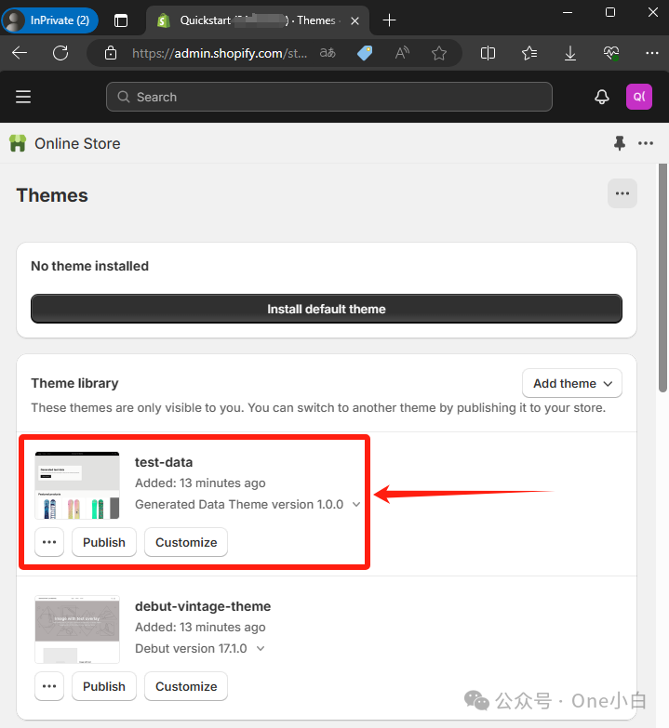669x728 pixels.
Task: Click the page vertical scrollbar
Action: (663, 278)
